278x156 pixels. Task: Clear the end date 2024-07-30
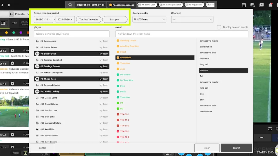(x=72, y=19)
